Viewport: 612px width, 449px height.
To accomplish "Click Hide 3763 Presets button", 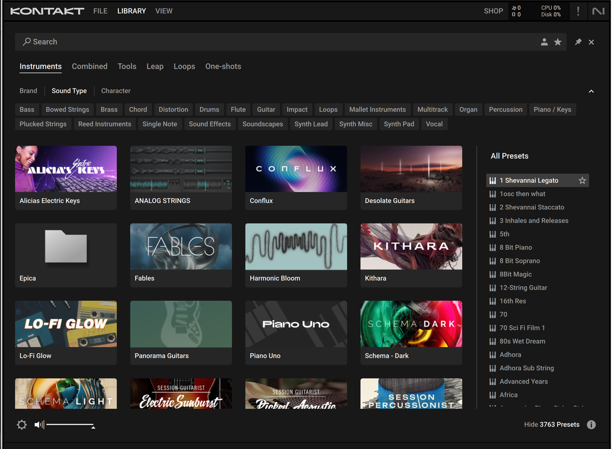I will click(x=552, y=425).
